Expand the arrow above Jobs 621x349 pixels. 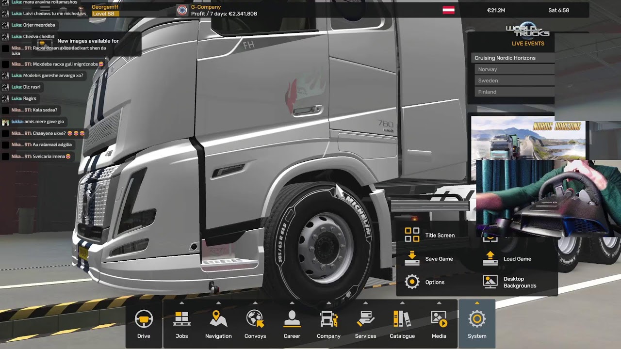[182, 303]
